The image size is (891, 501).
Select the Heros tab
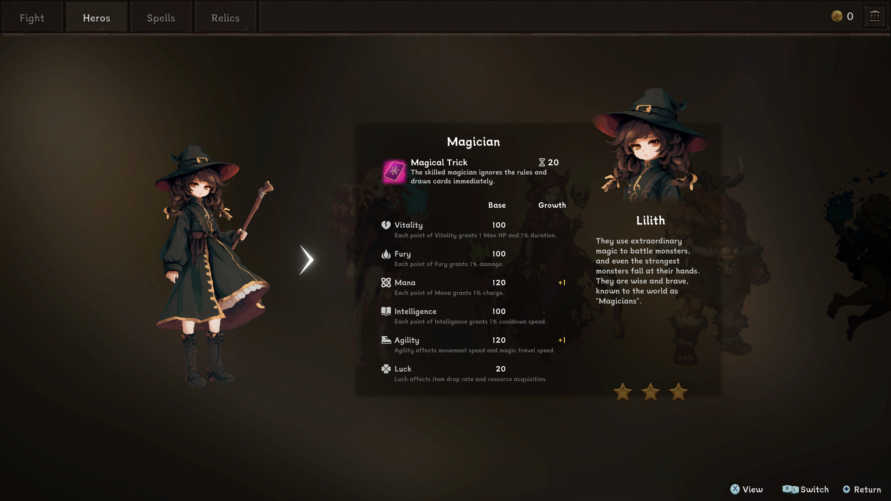pos(97,18)
